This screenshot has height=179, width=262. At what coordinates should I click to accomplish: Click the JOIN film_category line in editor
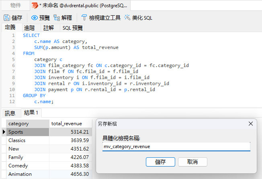(111, 65)
